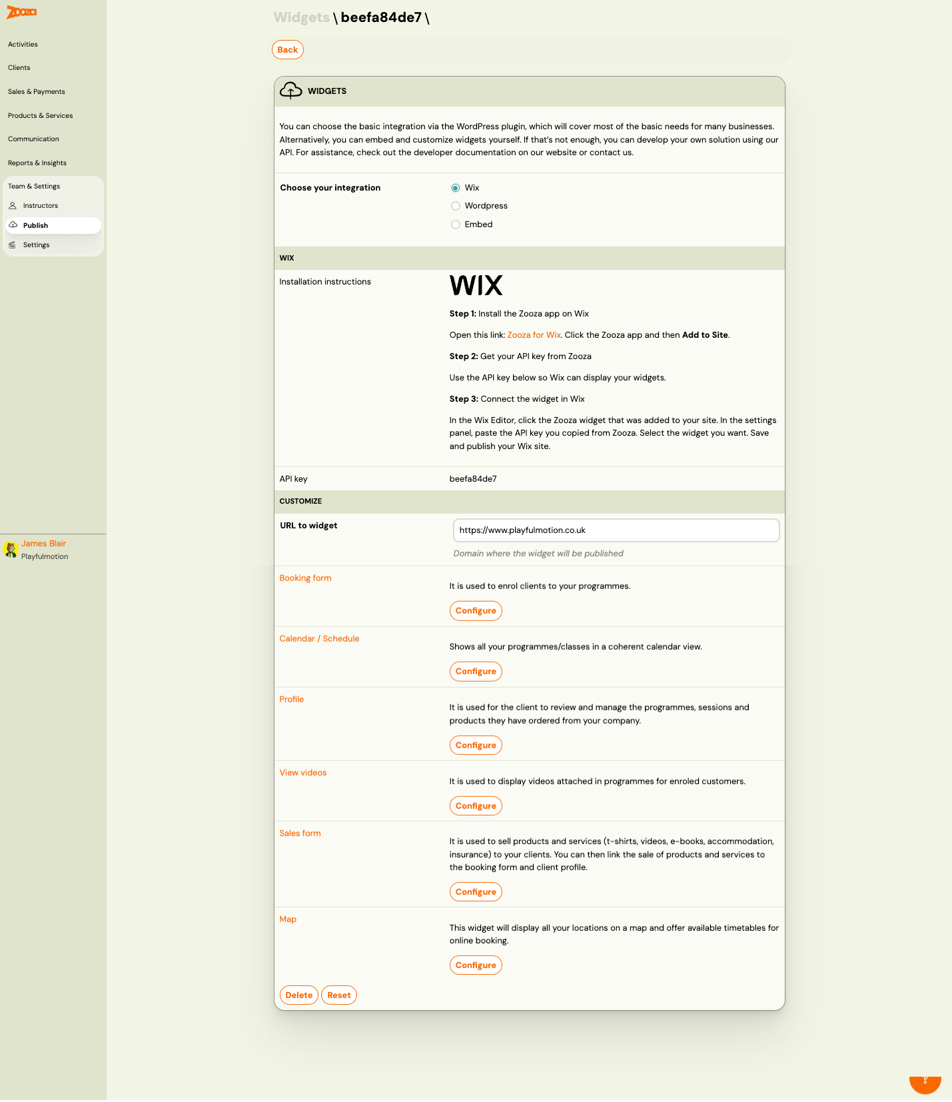Click the Reset button

339,995
